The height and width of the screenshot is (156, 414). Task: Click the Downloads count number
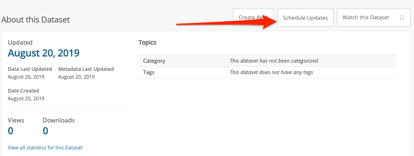pos(46,131)
